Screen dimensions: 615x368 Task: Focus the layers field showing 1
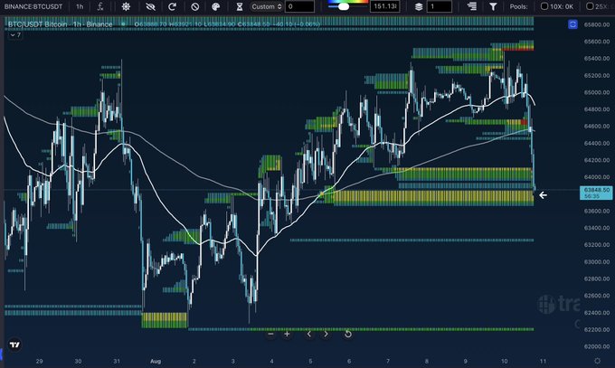pos(440,6)
